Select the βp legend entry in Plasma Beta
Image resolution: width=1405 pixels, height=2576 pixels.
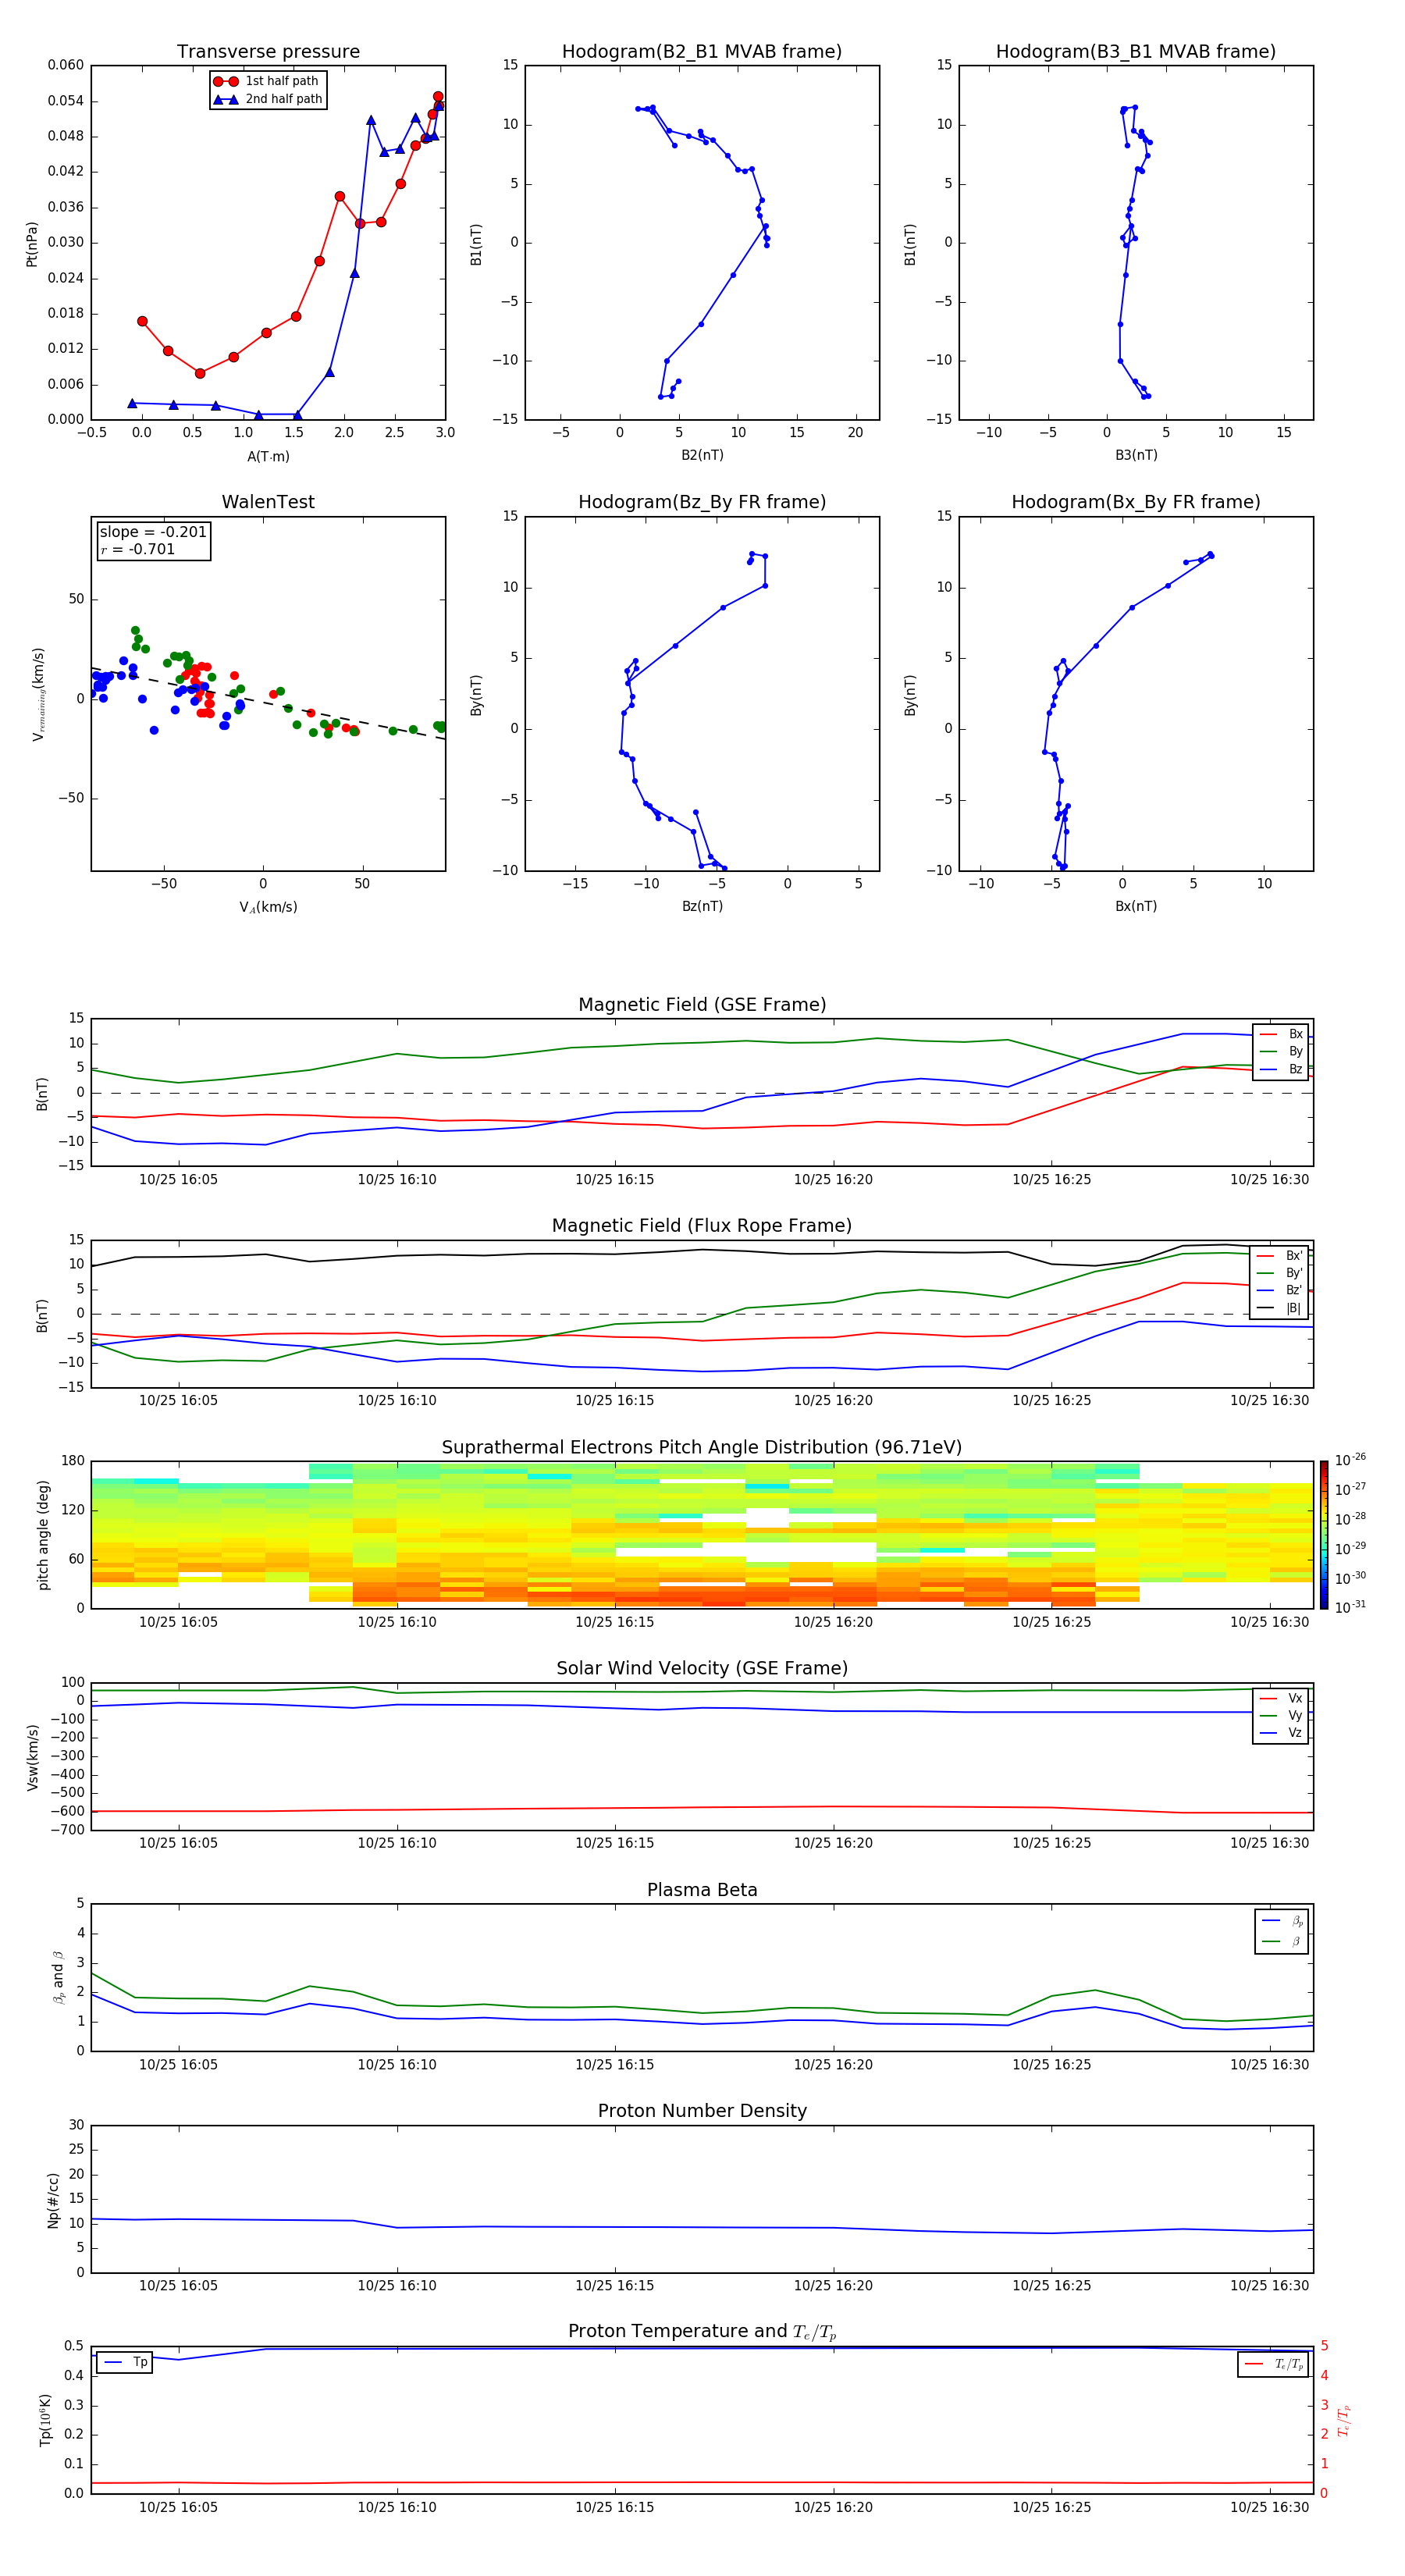1282,1921
